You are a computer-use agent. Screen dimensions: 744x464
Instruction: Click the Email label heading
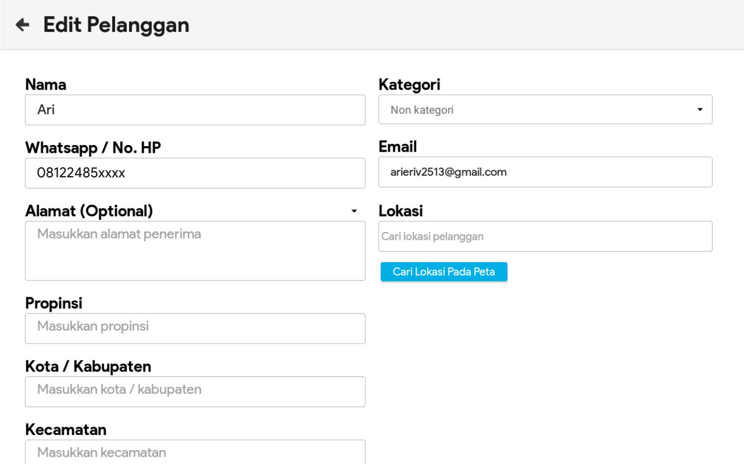point(398,147)
